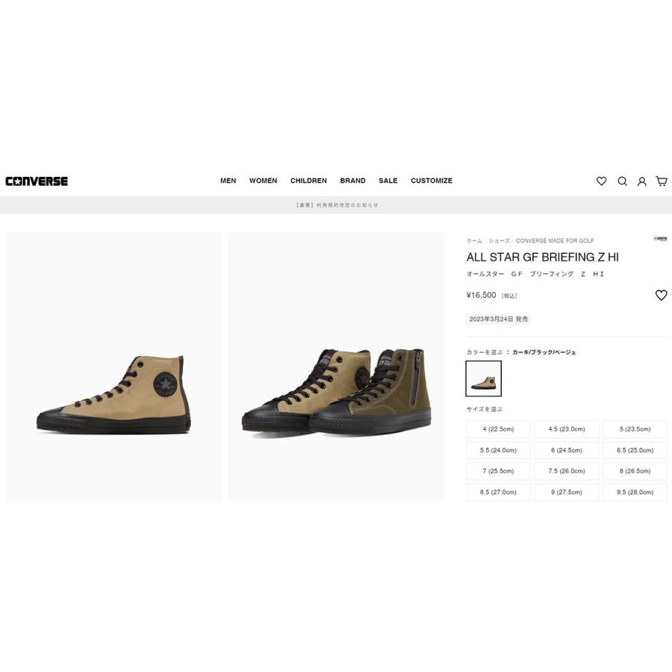Screen dimensions: 672x672
Task: Open the terms revision notice banner
Action: [x=337, y=205]
